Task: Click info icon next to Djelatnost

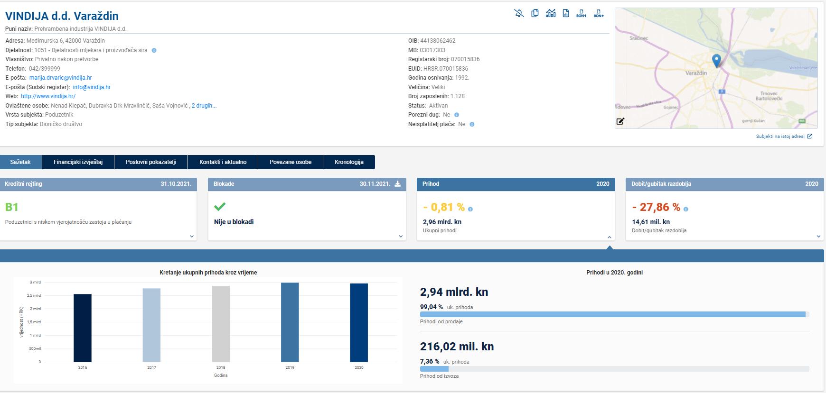Action: click(154, 50)
